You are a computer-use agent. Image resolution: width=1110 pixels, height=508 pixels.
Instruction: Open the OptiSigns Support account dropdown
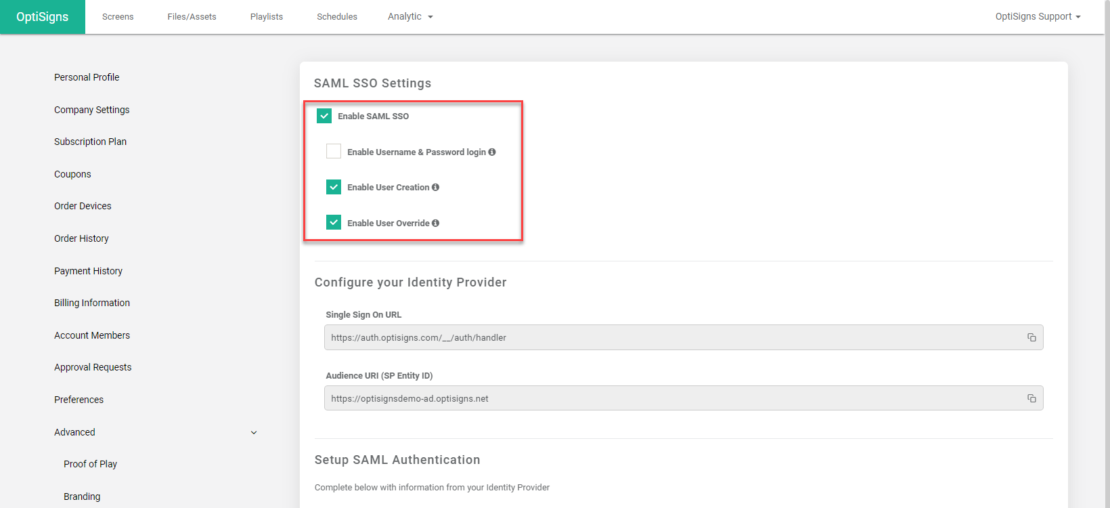1037,17
